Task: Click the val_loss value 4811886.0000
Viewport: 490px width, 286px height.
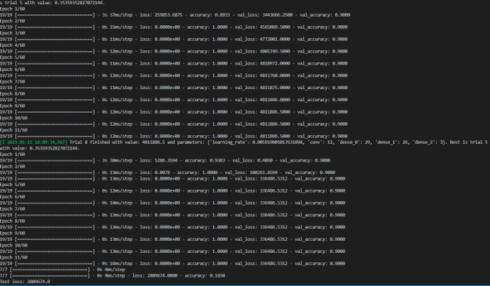Action: coord(275,100)
